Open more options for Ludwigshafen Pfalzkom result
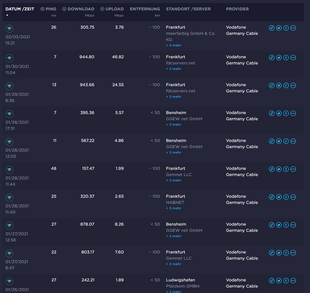The image size is (310, 293). click(293, 280)
